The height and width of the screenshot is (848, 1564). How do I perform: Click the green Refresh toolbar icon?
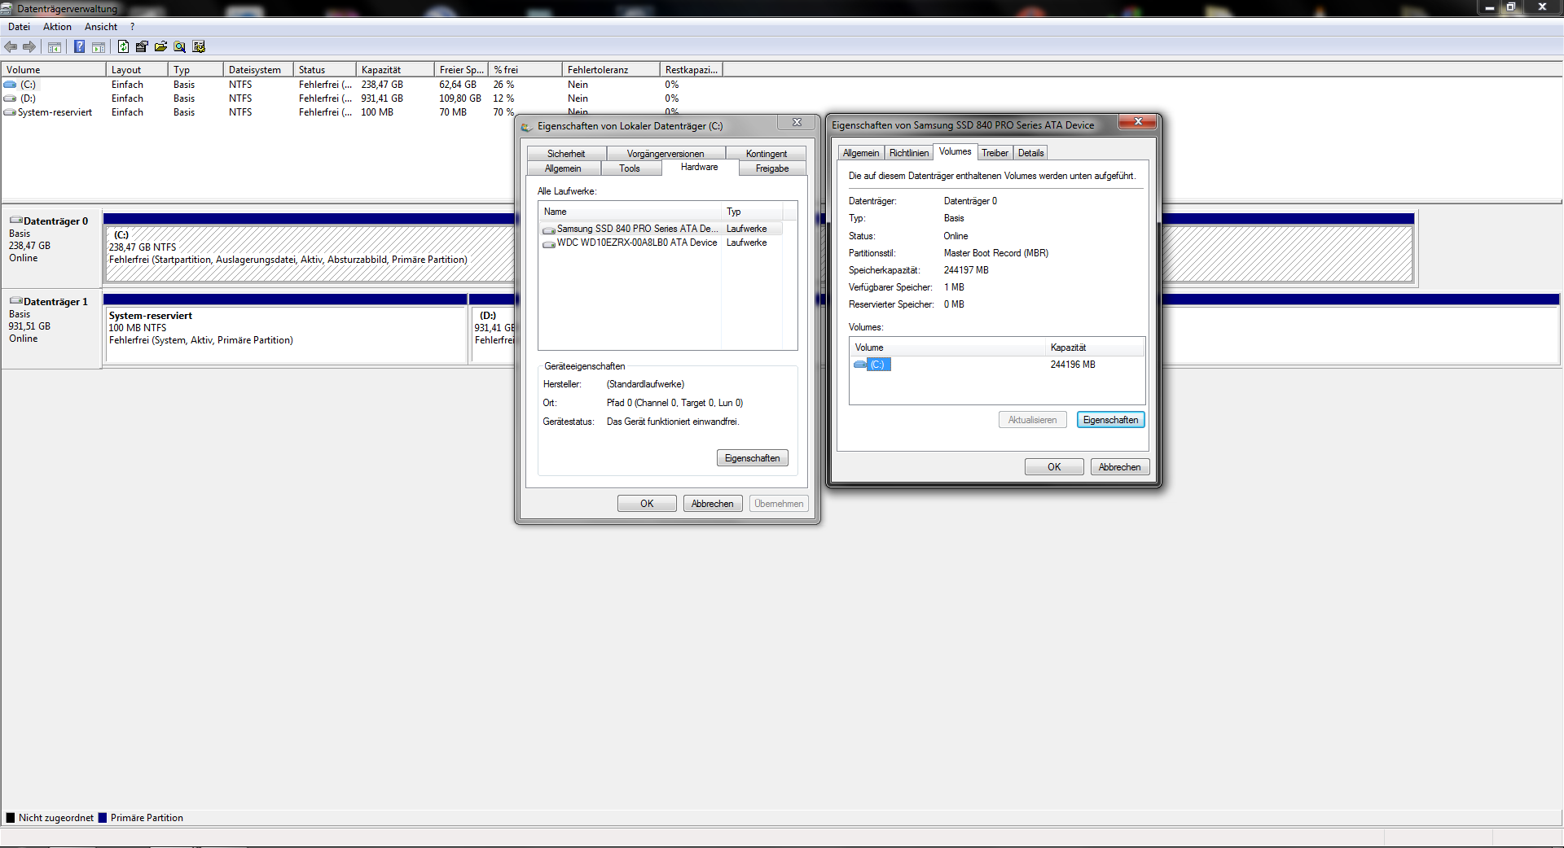[x=123, y=47]
